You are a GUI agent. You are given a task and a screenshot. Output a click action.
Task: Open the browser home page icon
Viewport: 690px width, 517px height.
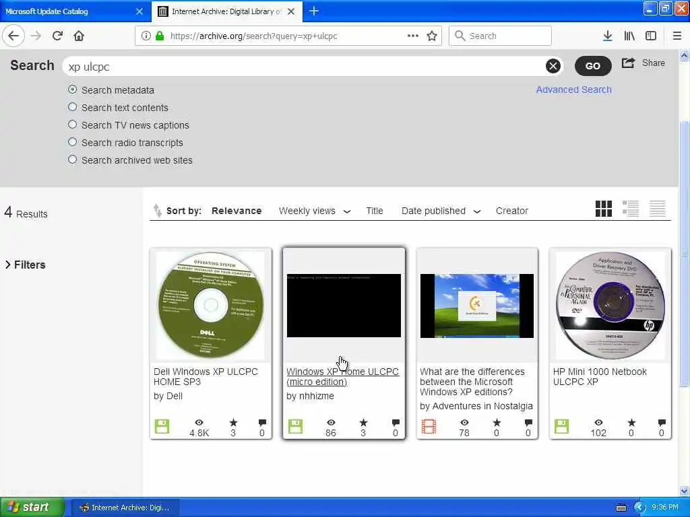point(79,36)
